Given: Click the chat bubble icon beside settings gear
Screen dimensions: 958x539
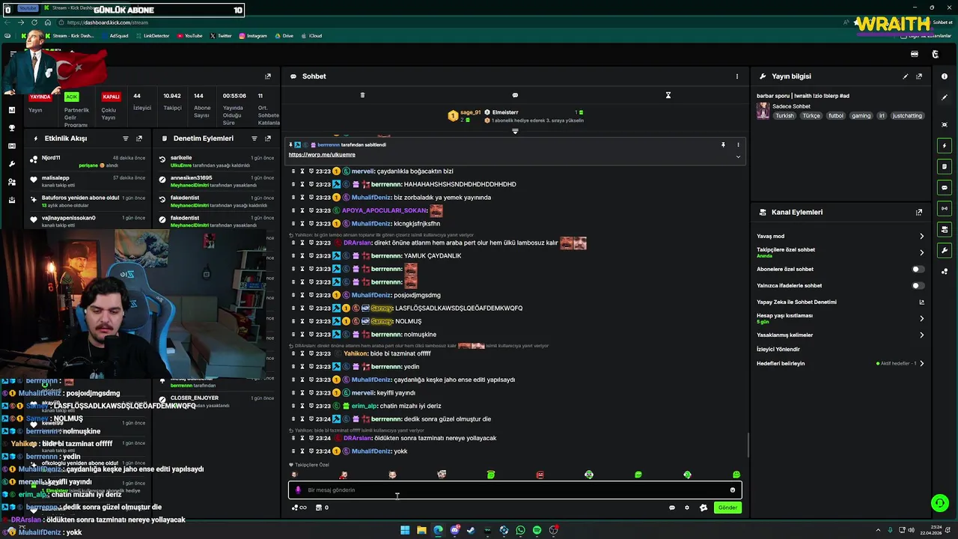Looking at the screenshot, I should [x=671, y=508].
